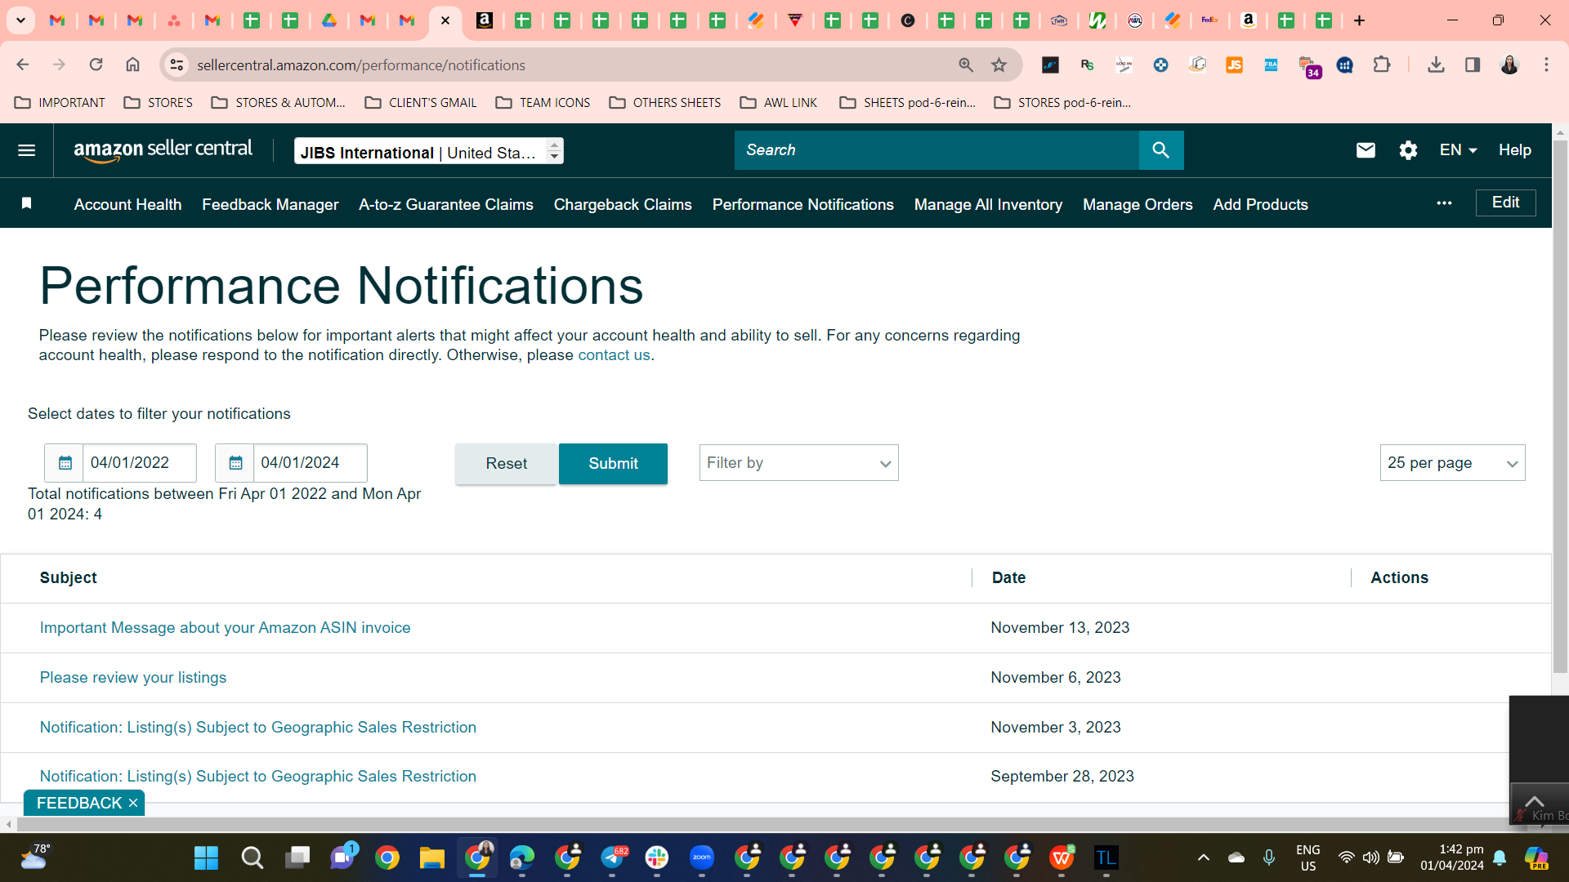Screen dimensions: 1569x882
Task: Open Feedback Manager
Action: [270, 205]
